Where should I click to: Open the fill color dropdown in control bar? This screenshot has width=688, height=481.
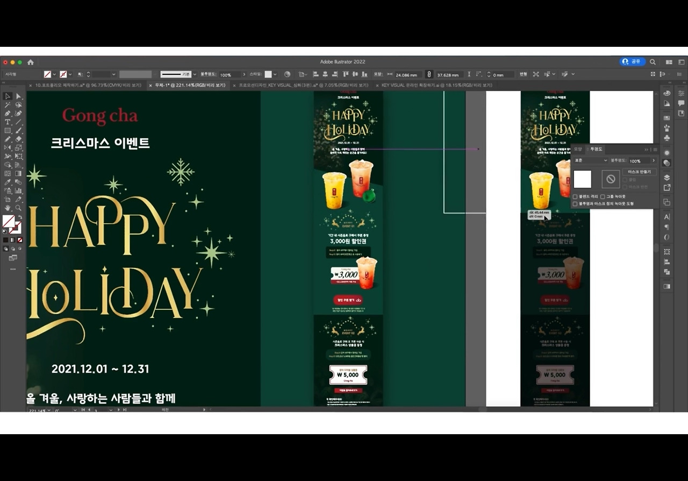54,74
